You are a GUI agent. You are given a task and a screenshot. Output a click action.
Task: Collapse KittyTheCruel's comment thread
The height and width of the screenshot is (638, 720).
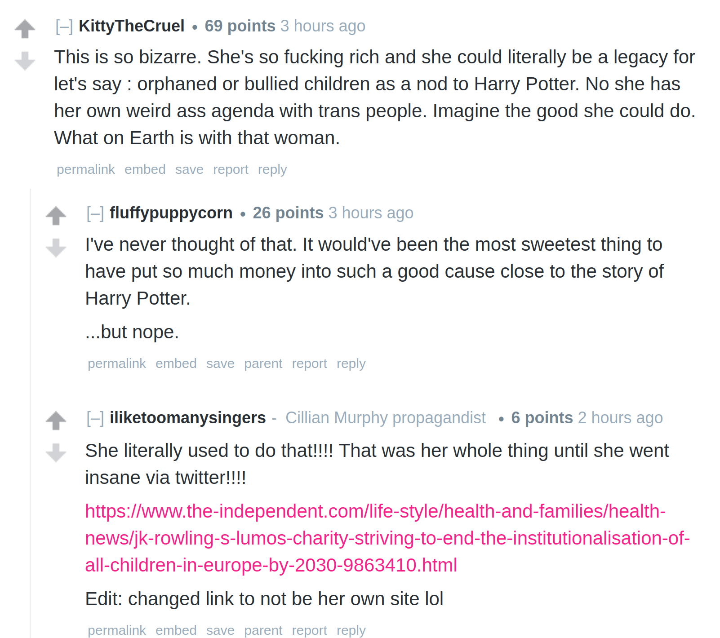[x=64, y=27]
